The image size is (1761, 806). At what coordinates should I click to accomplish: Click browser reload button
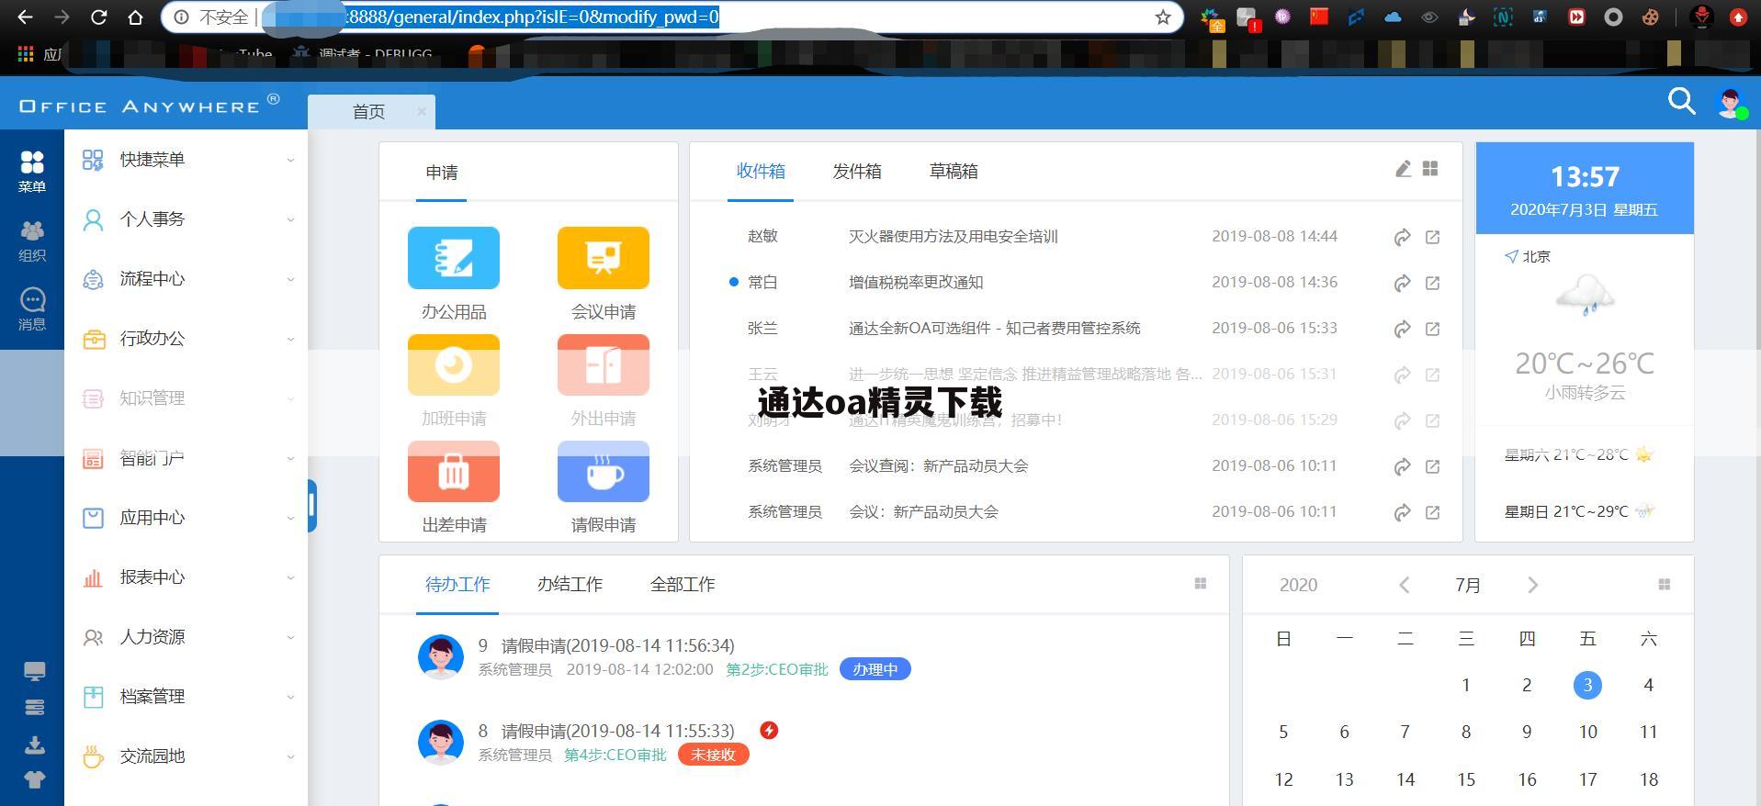pyautogui.click(x=98, y=17)
